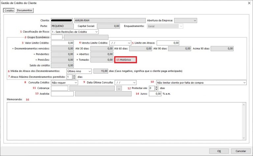253x156 pixels.
Task: Open the Abertura da Empresa date dropdown
Action: (195, 20)
